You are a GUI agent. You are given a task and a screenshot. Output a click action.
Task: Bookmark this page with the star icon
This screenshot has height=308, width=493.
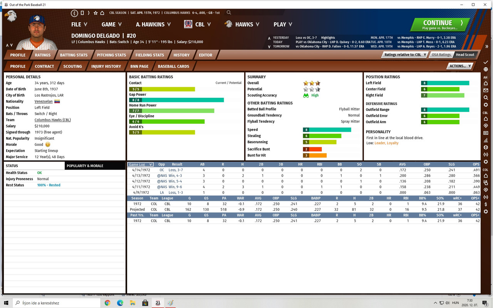96,13
